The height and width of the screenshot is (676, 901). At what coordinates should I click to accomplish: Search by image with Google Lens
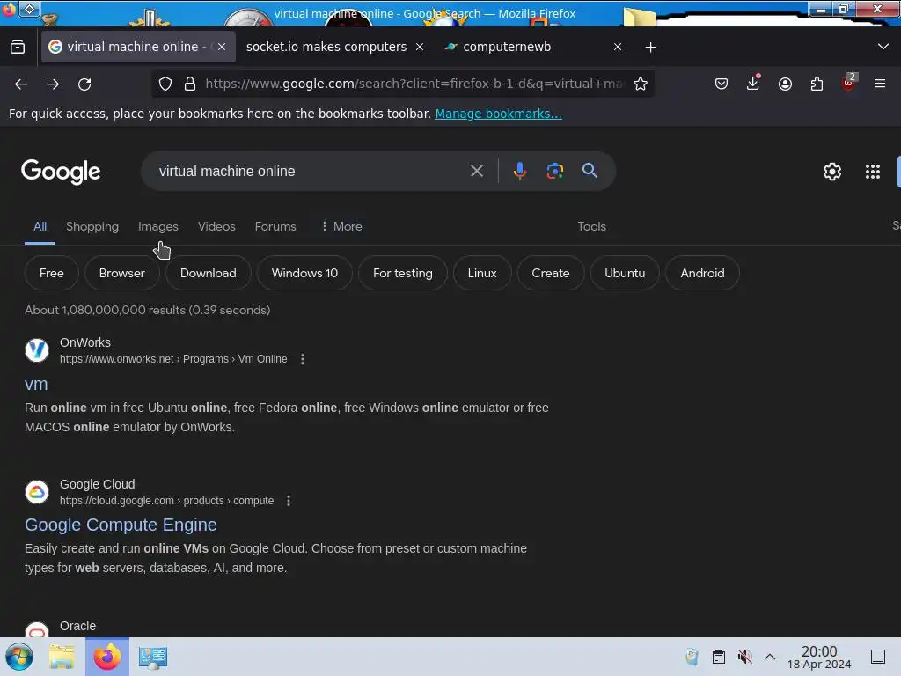point(554,171)
